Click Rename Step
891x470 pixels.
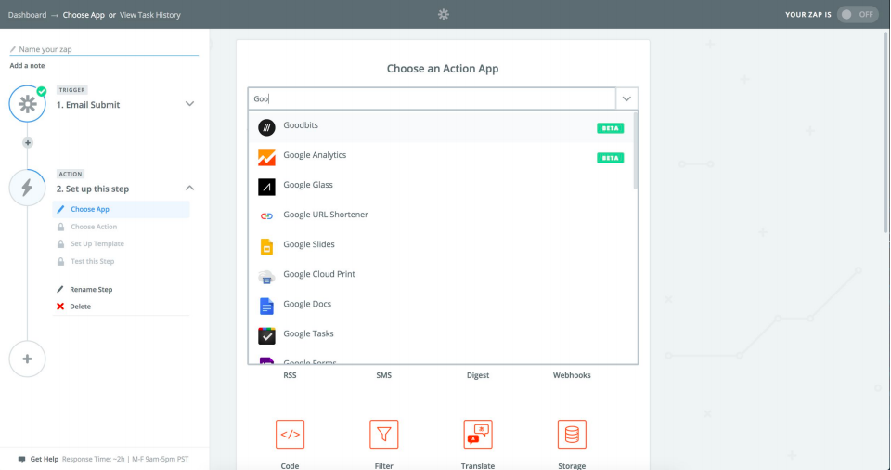tap(91, 289)
